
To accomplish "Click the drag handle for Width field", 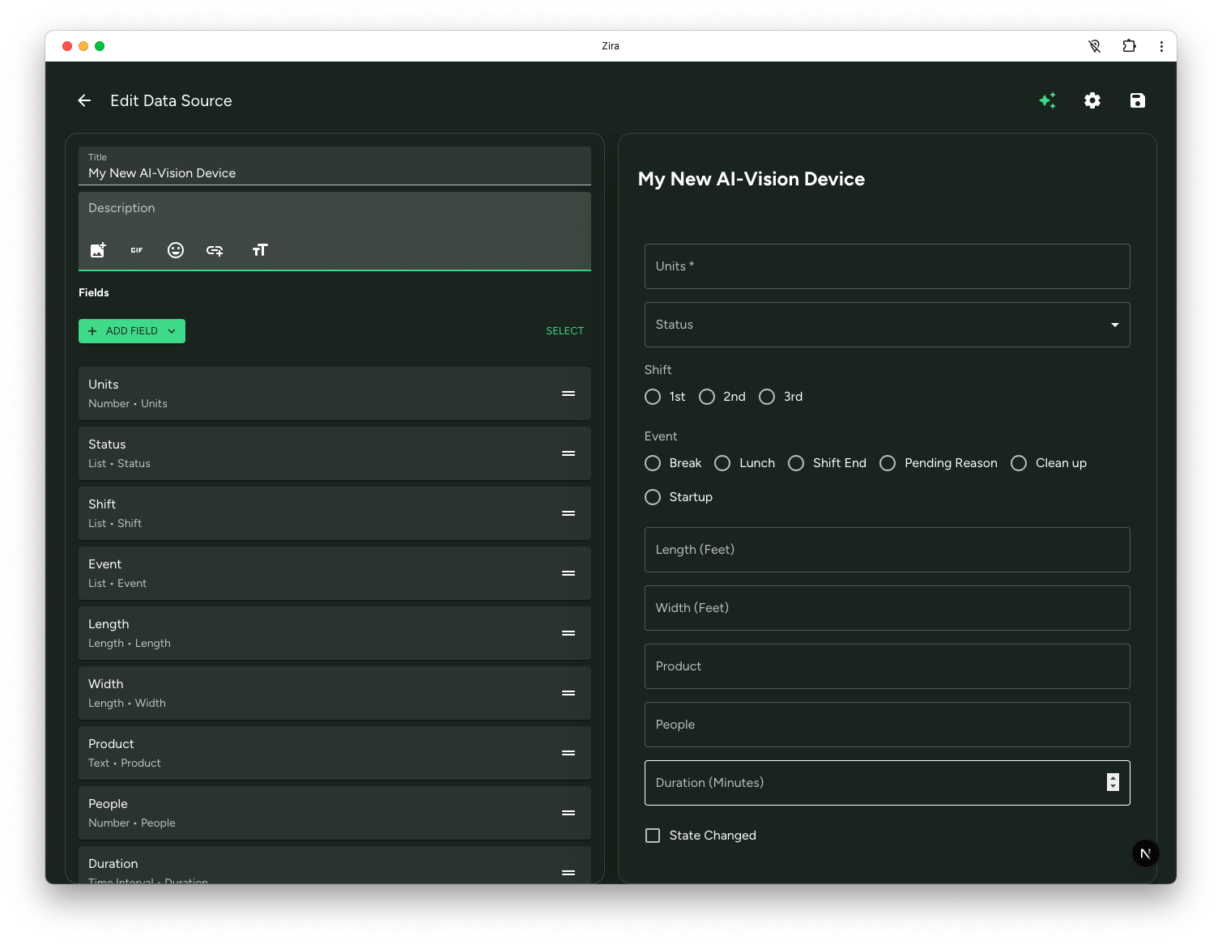I will pos(568,693).
